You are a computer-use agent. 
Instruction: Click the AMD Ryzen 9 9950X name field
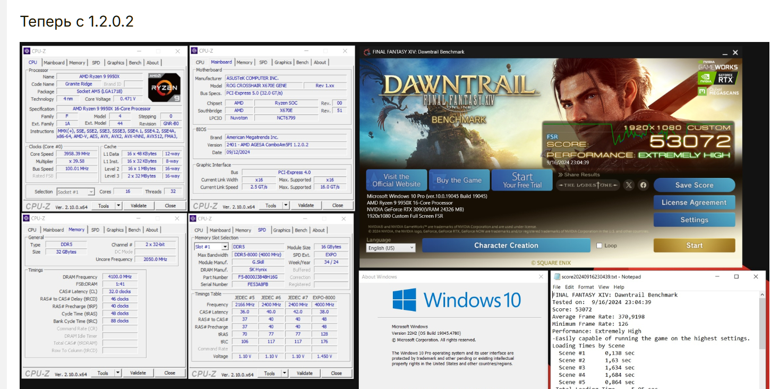(x=99, y=77)
